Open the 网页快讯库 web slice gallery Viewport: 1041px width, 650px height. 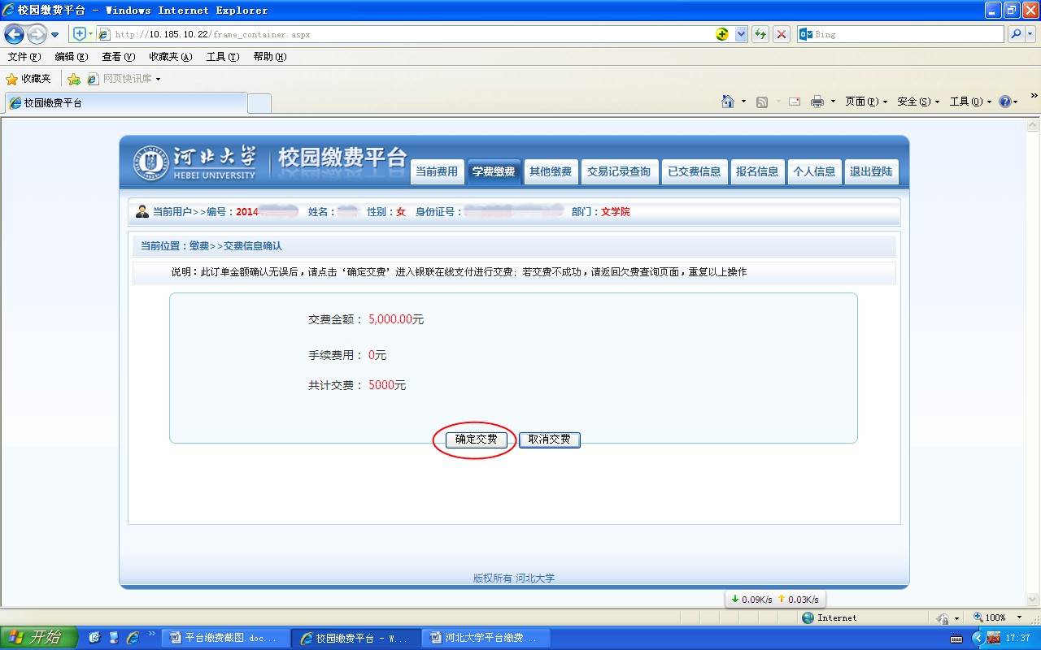click(124, 79)
